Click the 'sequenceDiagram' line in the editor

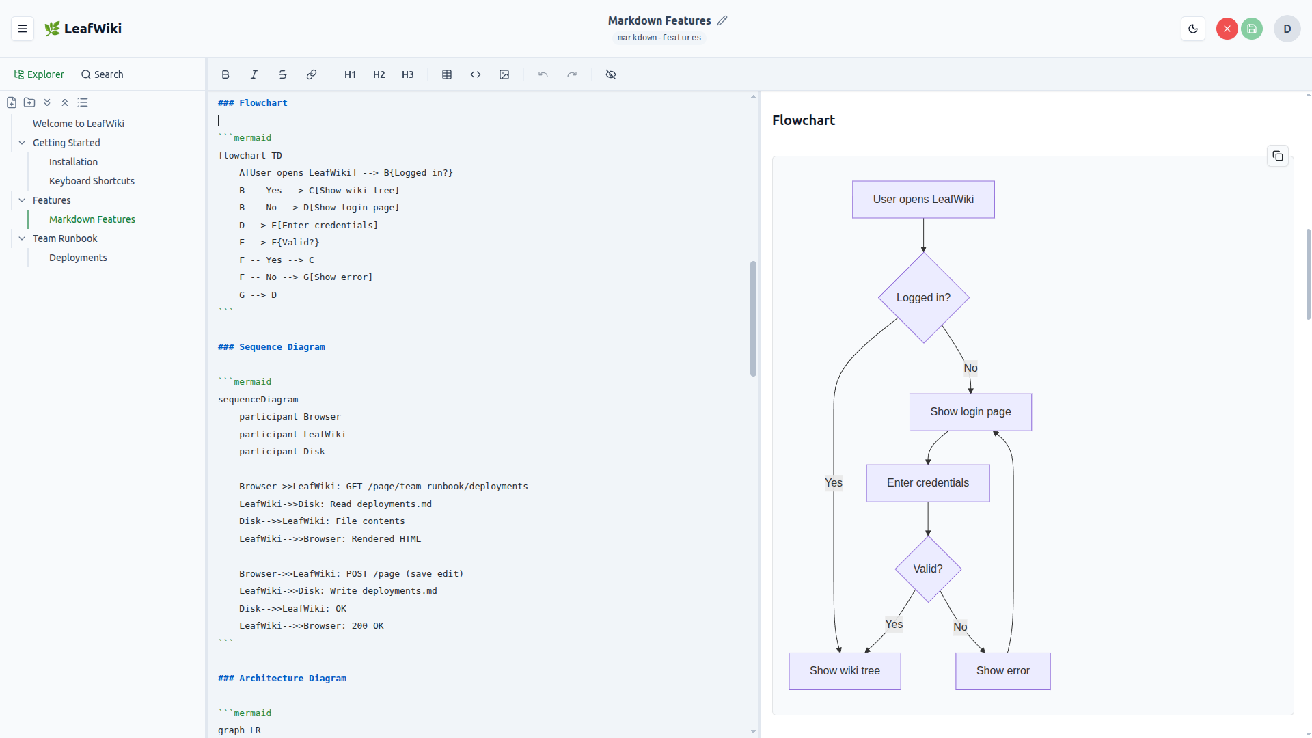(258, 400)
